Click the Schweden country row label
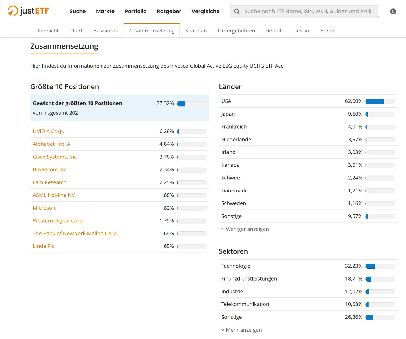406x339 pixels. click(x=234, y=203)
